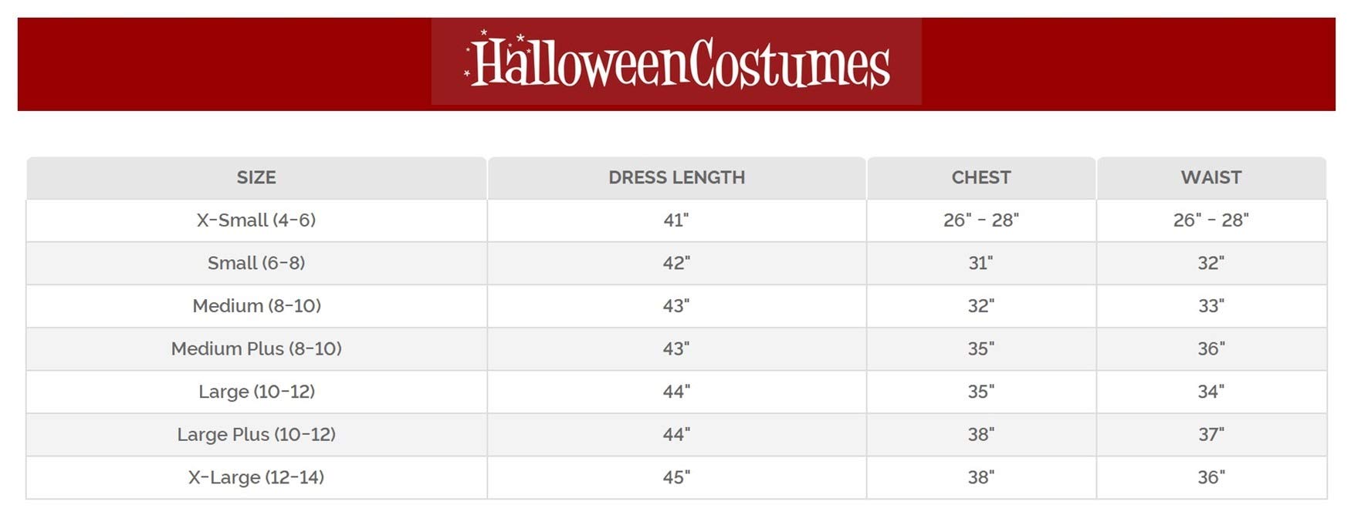Select X-Small chest value 26" - 28"
Image resolution: width=1351 pixels, height=525 pixels.
pyautogui.click(x=980, y=220)
